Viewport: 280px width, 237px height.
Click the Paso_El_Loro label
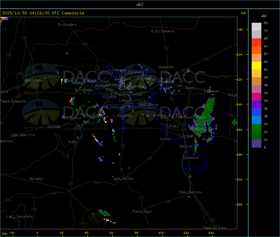click(215, 228)
